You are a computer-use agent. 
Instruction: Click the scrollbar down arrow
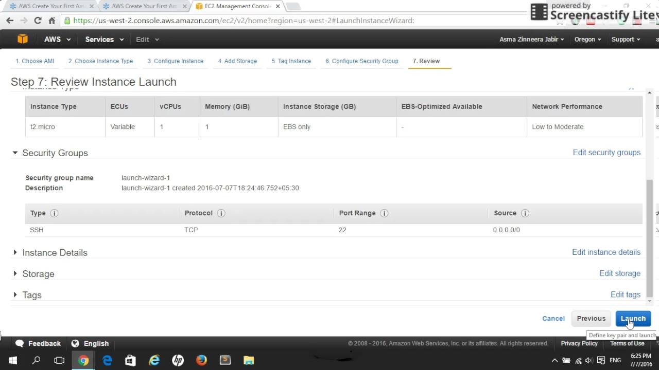point(649,302)
